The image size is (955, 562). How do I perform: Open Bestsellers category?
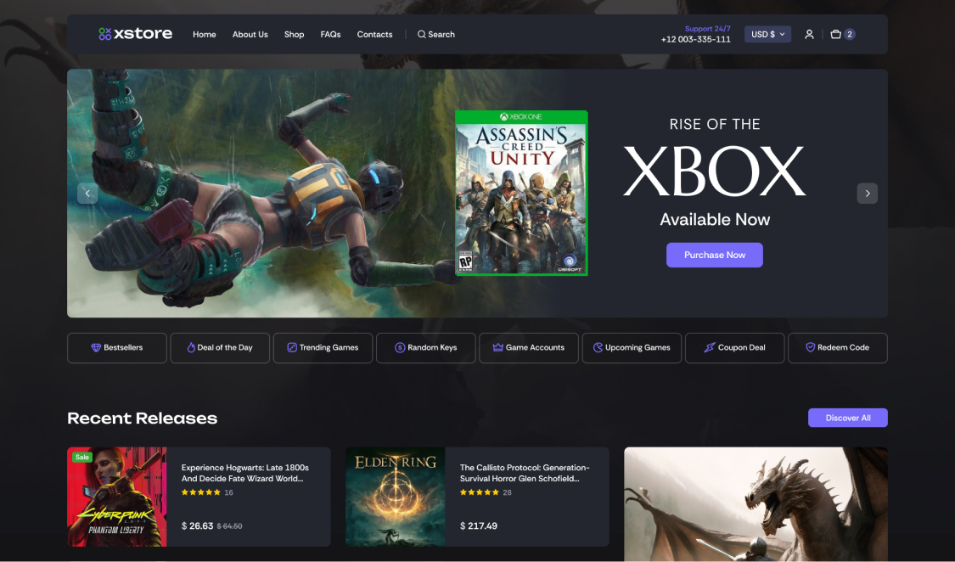(117, 348)
